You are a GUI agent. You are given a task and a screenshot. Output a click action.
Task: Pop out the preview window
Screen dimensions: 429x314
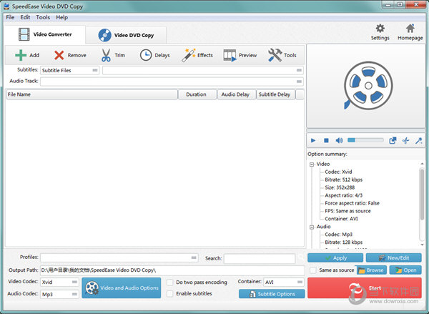coord(393,140)
